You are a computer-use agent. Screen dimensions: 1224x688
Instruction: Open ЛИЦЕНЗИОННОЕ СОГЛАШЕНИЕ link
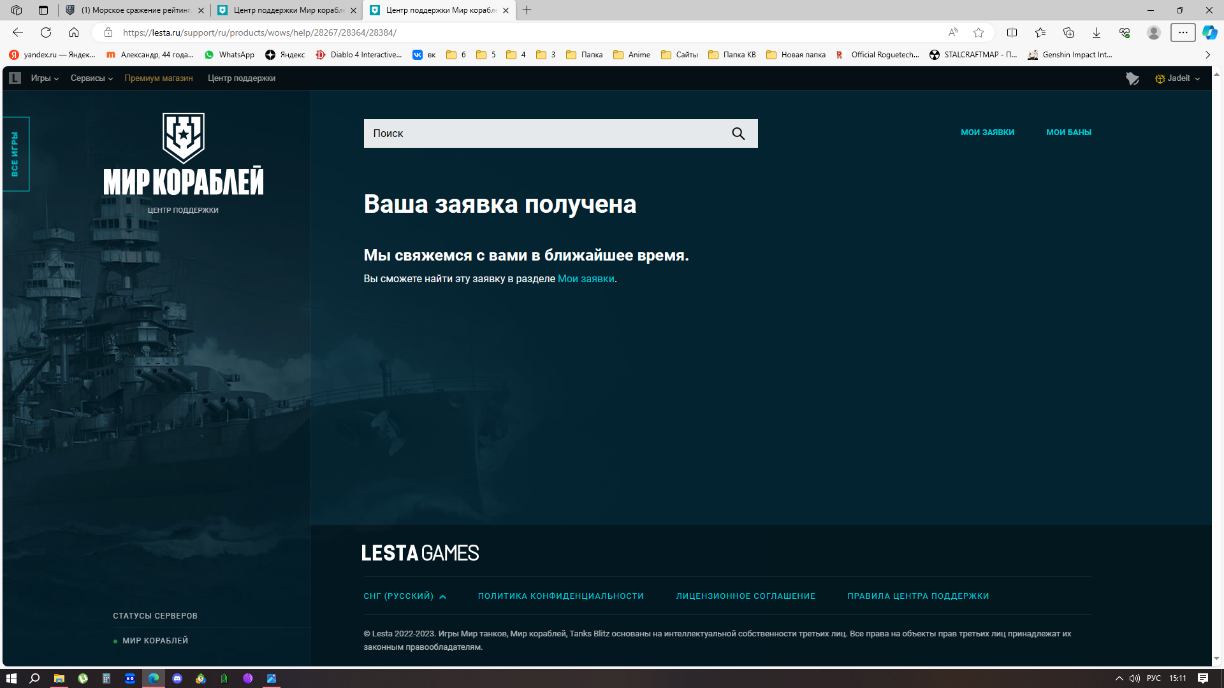[746, 596]
